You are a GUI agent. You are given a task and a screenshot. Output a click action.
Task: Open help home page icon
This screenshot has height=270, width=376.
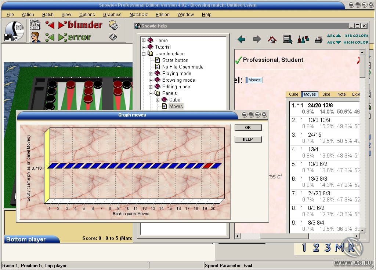[x=272, y=39]
